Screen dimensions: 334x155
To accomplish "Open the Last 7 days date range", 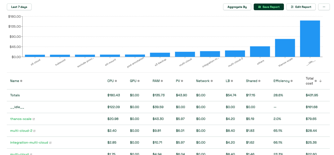I will [19, 7].
